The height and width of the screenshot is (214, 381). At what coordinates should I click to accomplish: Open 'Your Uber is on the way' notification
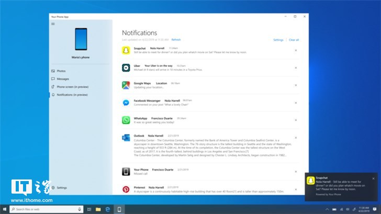[159, 66]
